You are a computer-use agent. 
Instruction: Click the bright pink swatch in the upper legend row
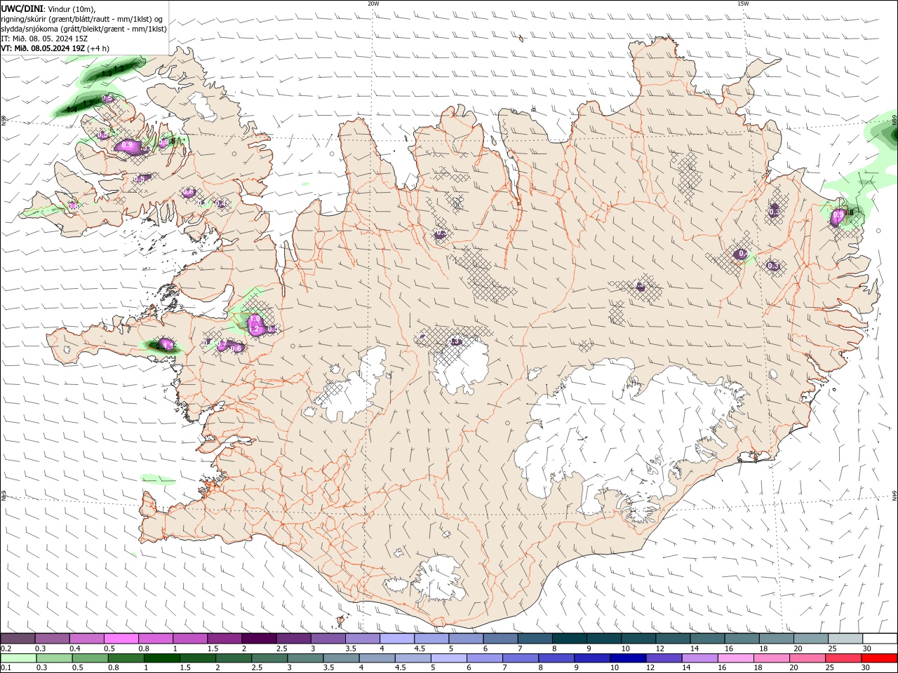coord(121,639)
